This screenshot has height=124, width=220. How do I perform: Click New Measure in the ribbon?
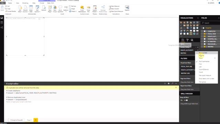(114, 6)
